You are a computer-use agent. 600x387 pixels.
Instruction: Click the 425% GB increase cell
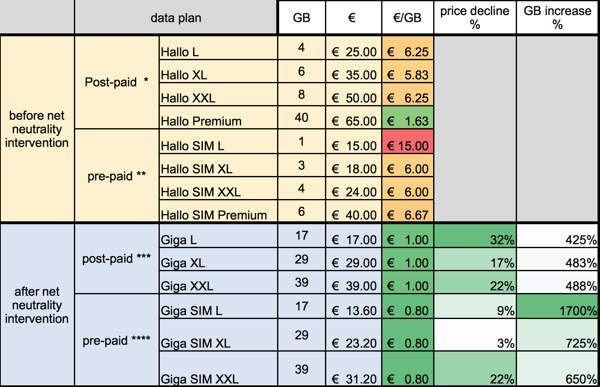pos(557,236)
